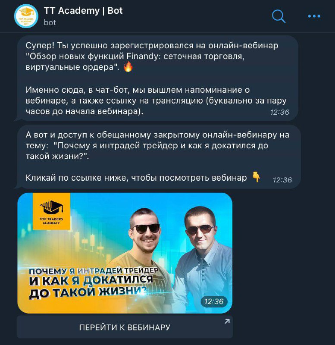This screenshot has height=345, width=335.
Task: Click the fire emoji in first message
Action: click(128, 67)
